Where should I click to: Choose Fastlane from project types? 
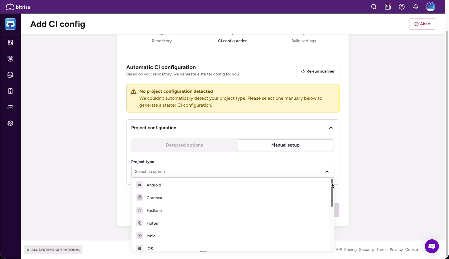[231, 210]
